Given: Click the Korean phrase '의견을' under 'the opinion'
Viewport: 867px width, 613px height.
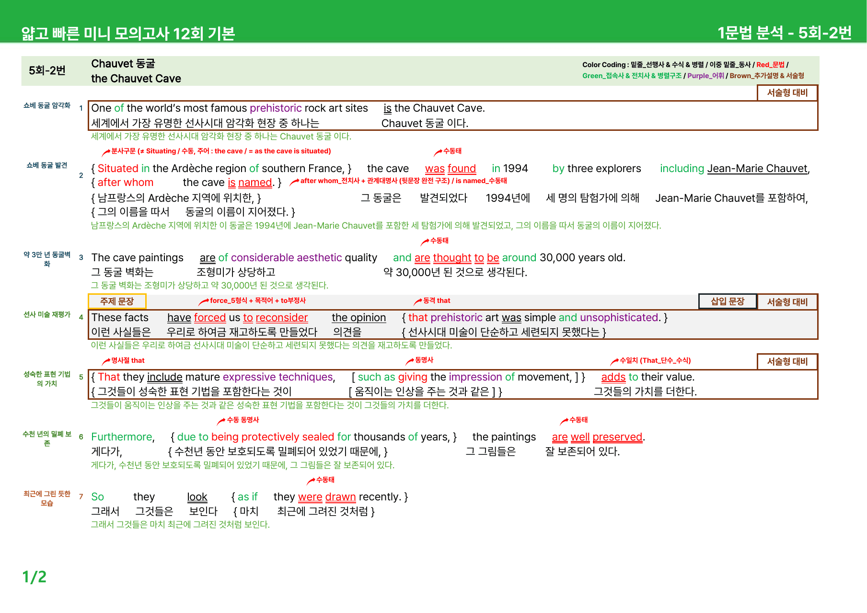Looking at the screenshot, I should [x=347, y=332].
